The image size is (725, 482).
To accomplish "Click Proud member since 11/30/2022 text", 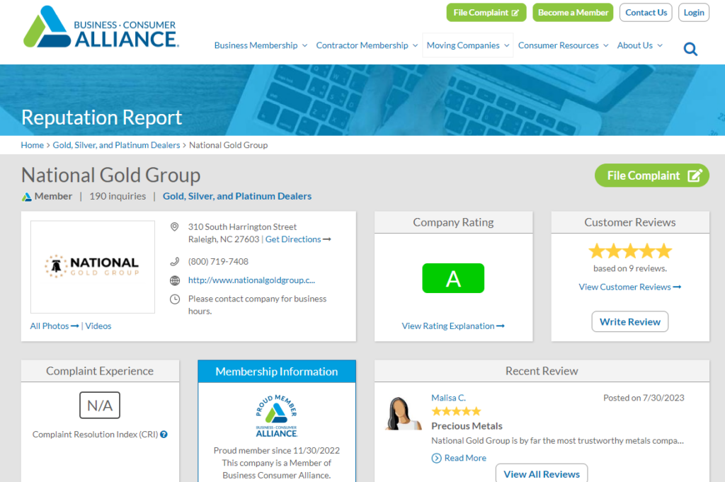I will [277, 451].
